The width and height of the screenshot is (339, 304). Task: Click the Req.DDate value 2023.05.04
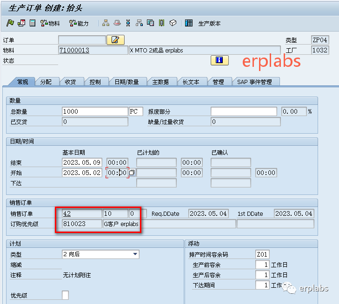pyautogui.click(x=208, y=213)
